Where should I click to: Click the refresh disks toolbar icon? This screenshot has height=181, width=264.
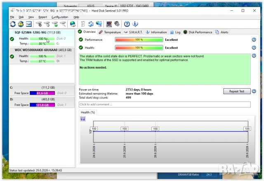pyautogui.click(x=13, y=24)
